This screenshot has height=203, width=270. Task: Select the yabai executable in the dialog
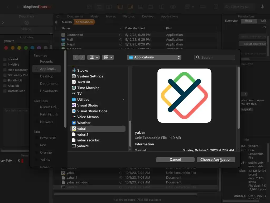(98, 129)
